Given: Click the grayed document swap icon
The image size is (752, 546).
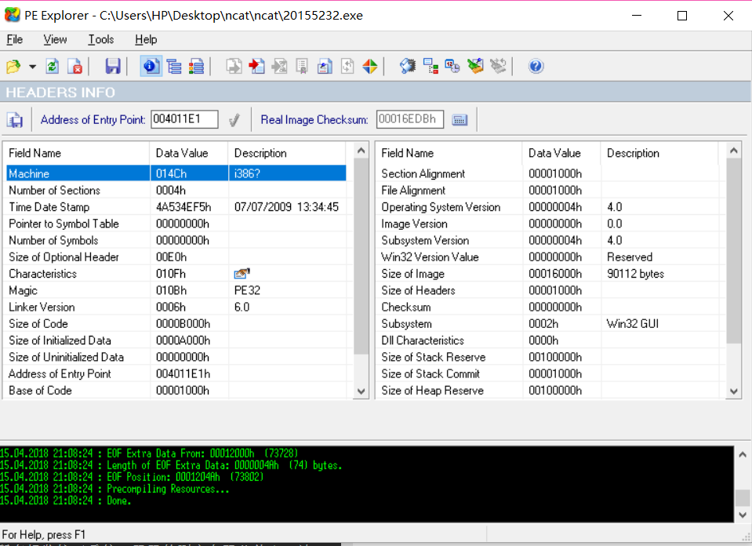Looking at the screenshot, I should click(x=347, y=66).
